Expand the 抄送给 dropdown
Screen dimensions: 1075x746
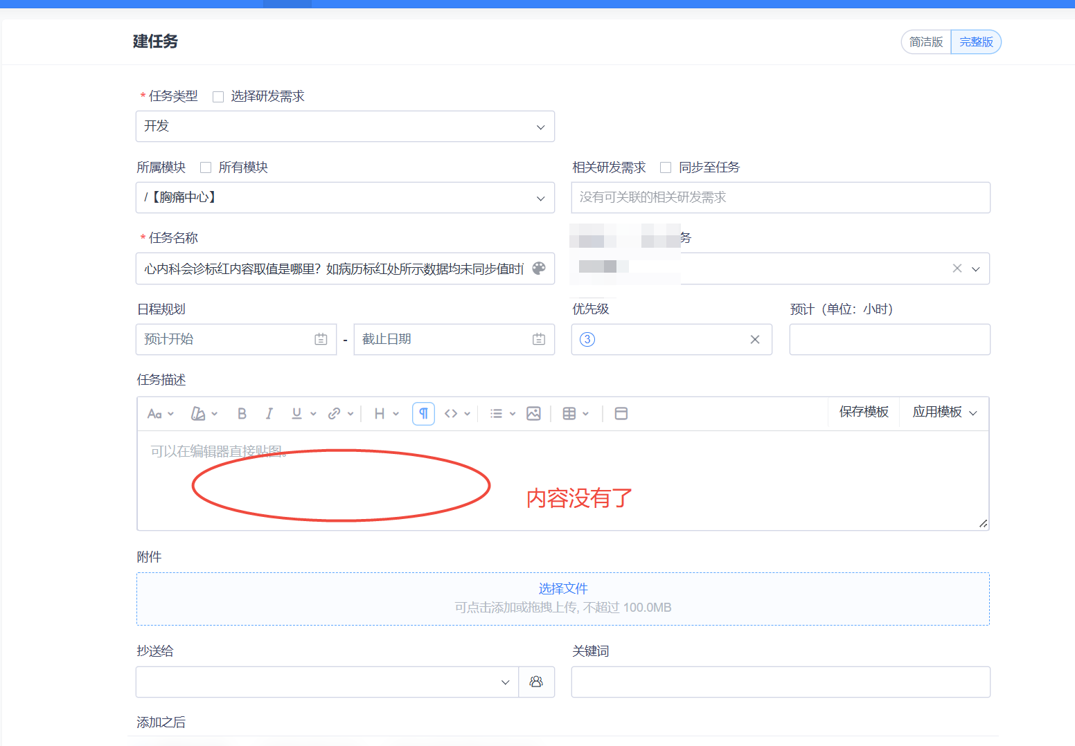[506, 682]
